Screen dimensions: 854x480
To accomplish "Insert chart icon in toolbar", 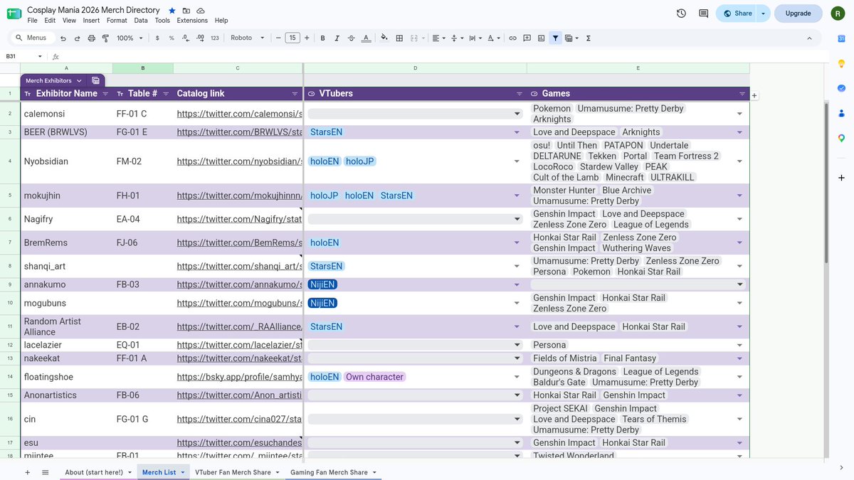I will (541, 38).
